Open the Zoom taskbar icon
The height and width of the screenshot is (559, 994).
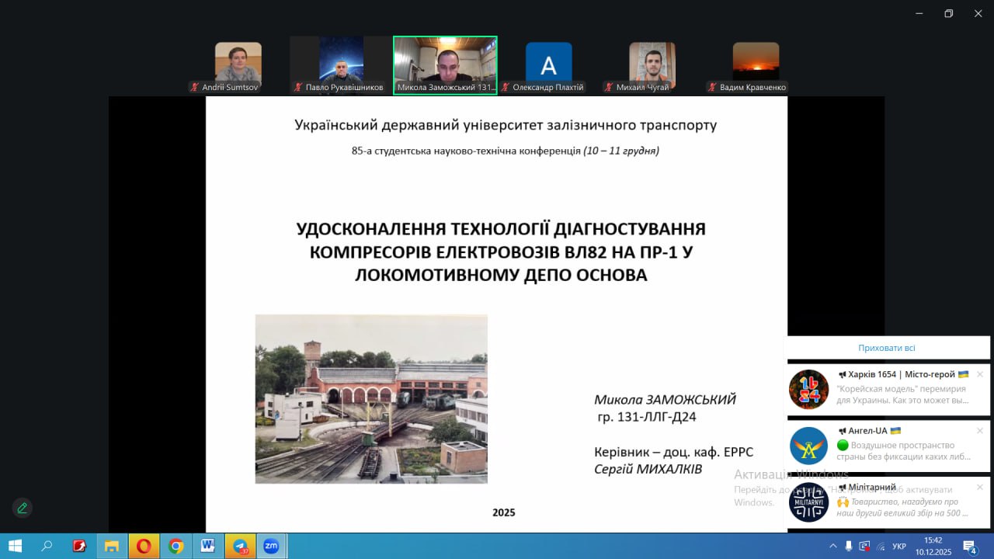pos(271,546)
